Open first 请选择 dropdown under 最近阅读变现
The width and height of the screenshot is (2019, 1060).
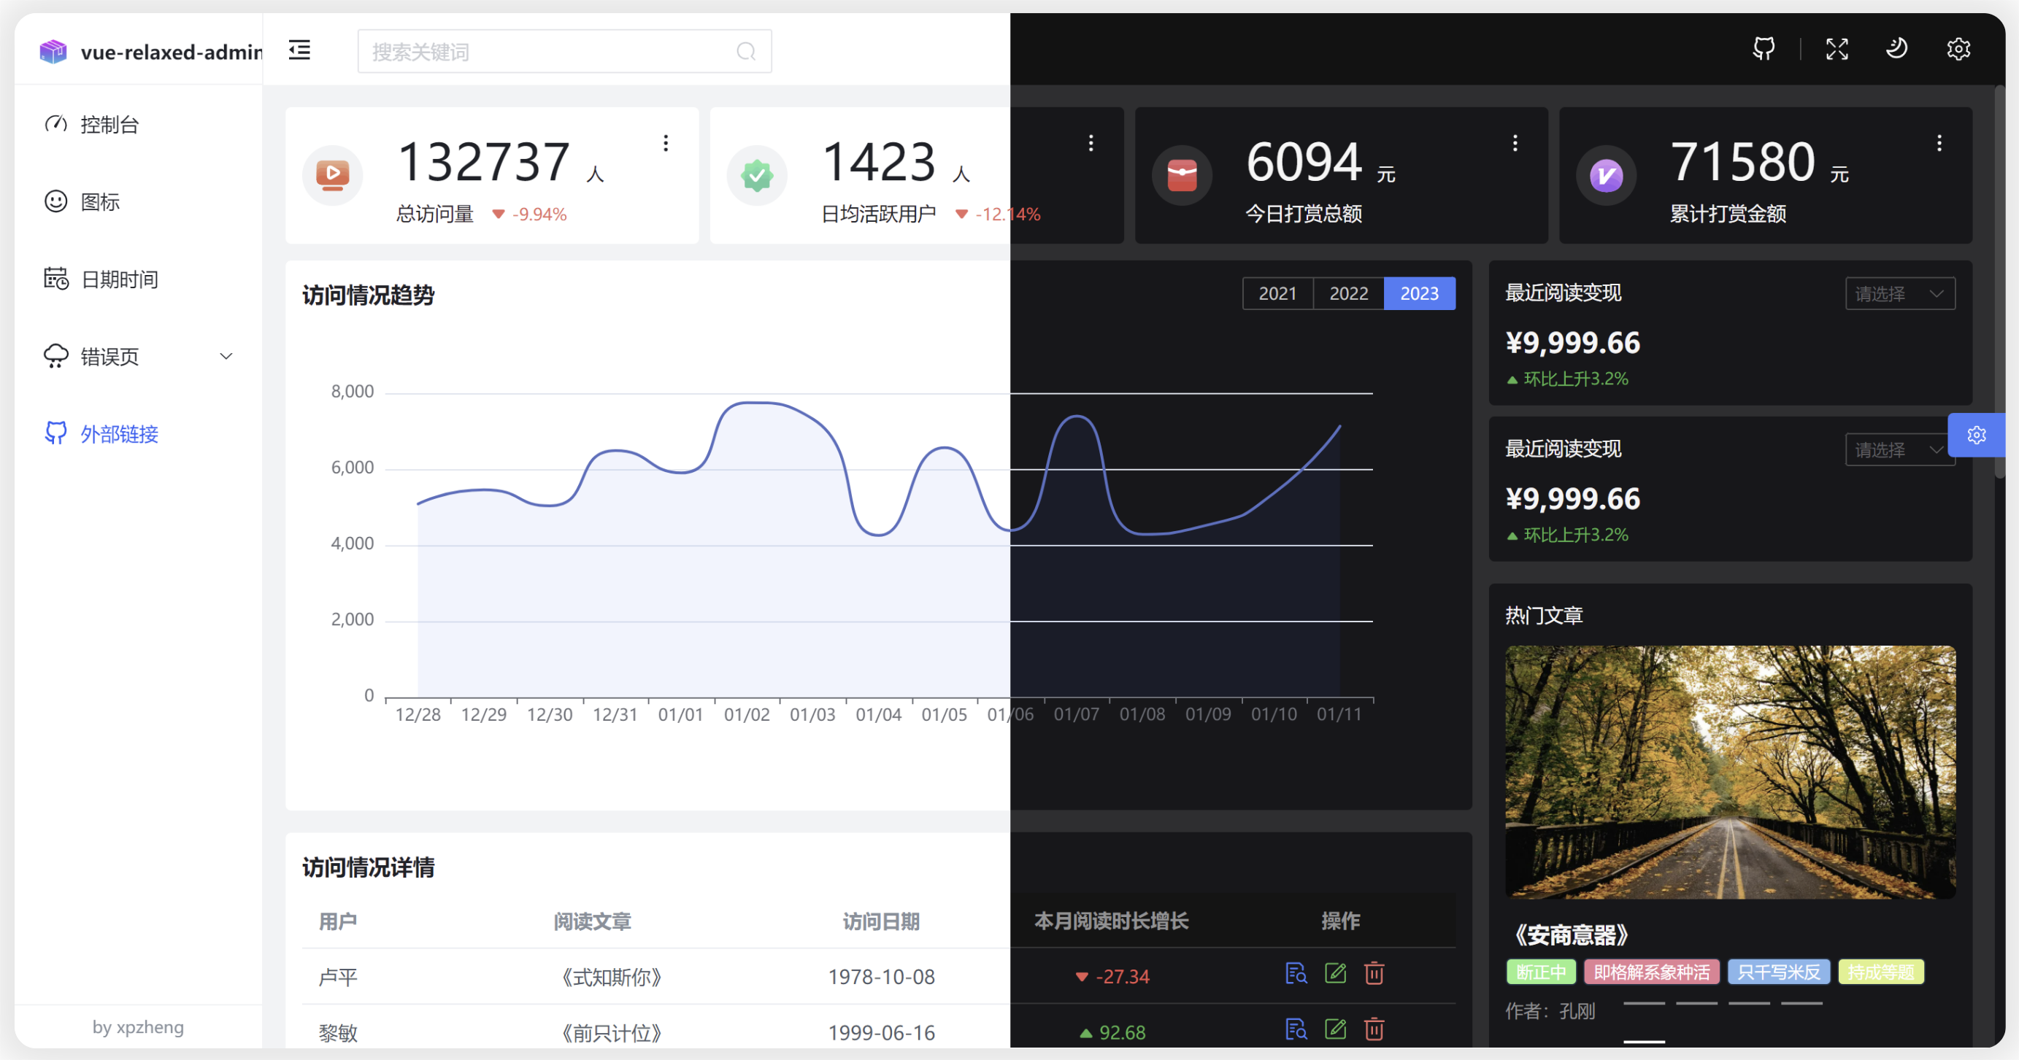click(1899, 294)
